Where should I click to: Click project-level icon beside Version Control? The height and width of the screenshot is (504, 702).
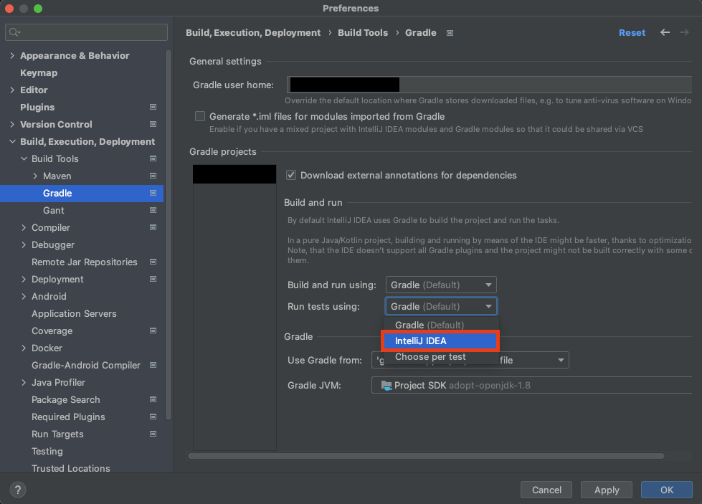pyautogui.click(x=153, y=124)
